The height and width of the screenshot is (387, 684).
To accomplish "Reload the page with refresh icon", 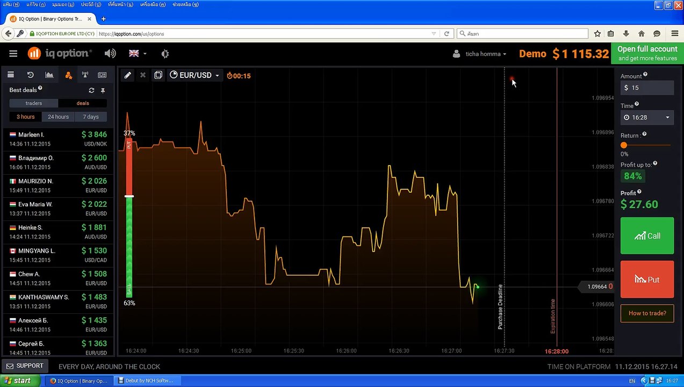I will 447,33.
